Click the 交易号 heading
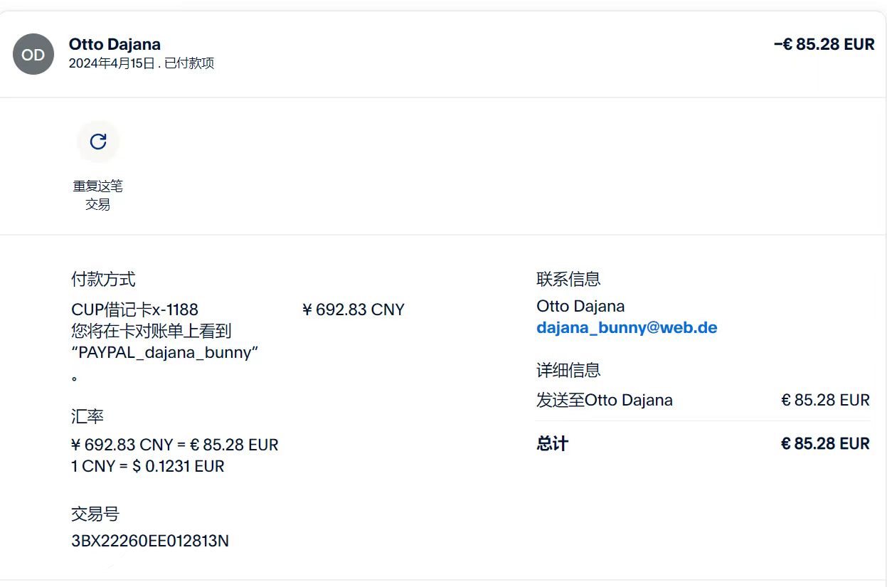 95,514
